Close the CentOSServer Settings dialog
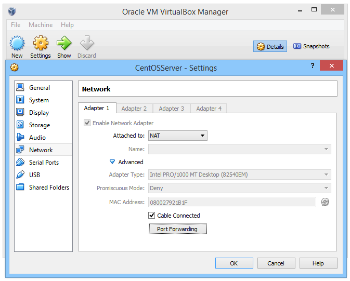The image size is (350, 281). [331, 65]
